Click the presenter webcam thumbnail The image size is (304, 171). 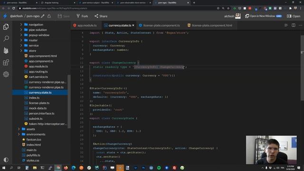[x=271, y=150]
